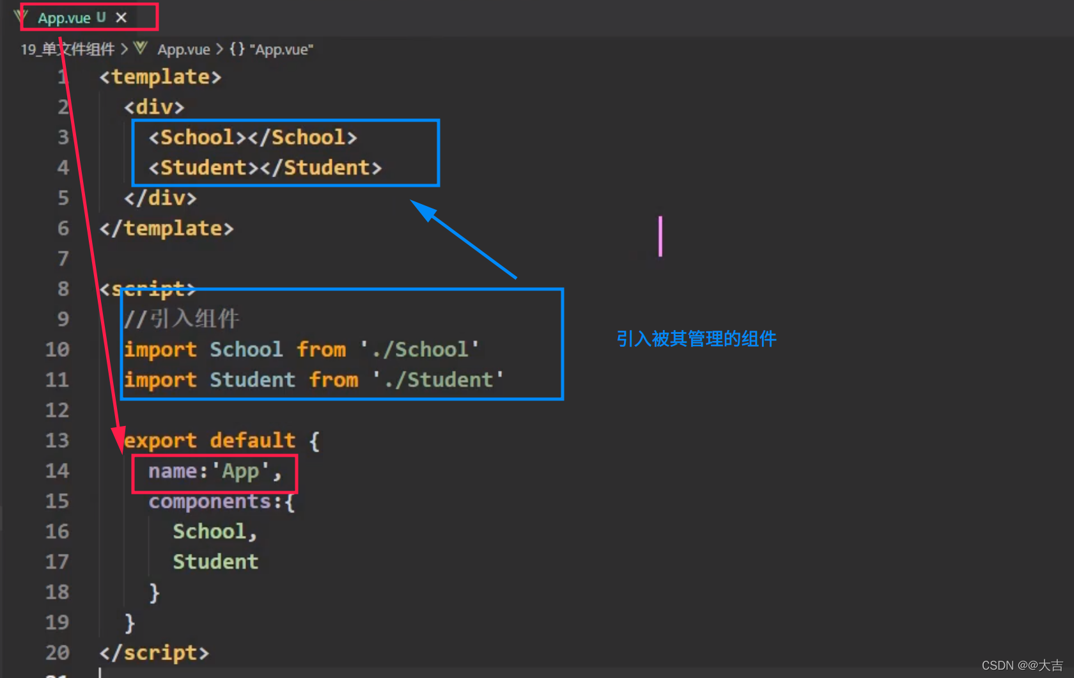Click App.vue in the breadcrumb path

coord(183,49)
